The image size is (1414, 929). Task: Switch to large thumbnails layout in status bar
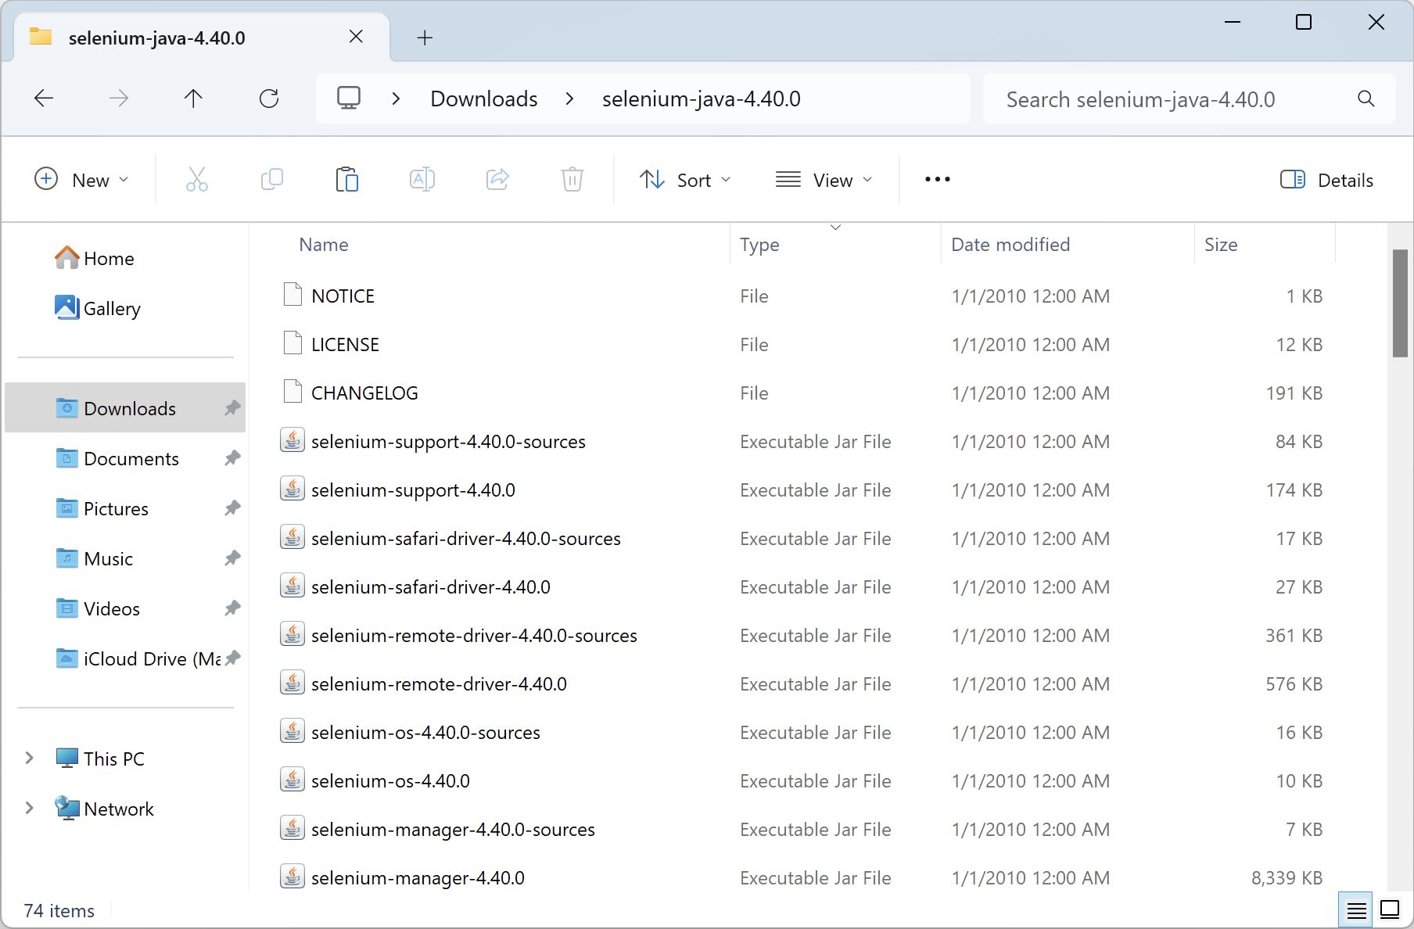tap(1391, 909)
